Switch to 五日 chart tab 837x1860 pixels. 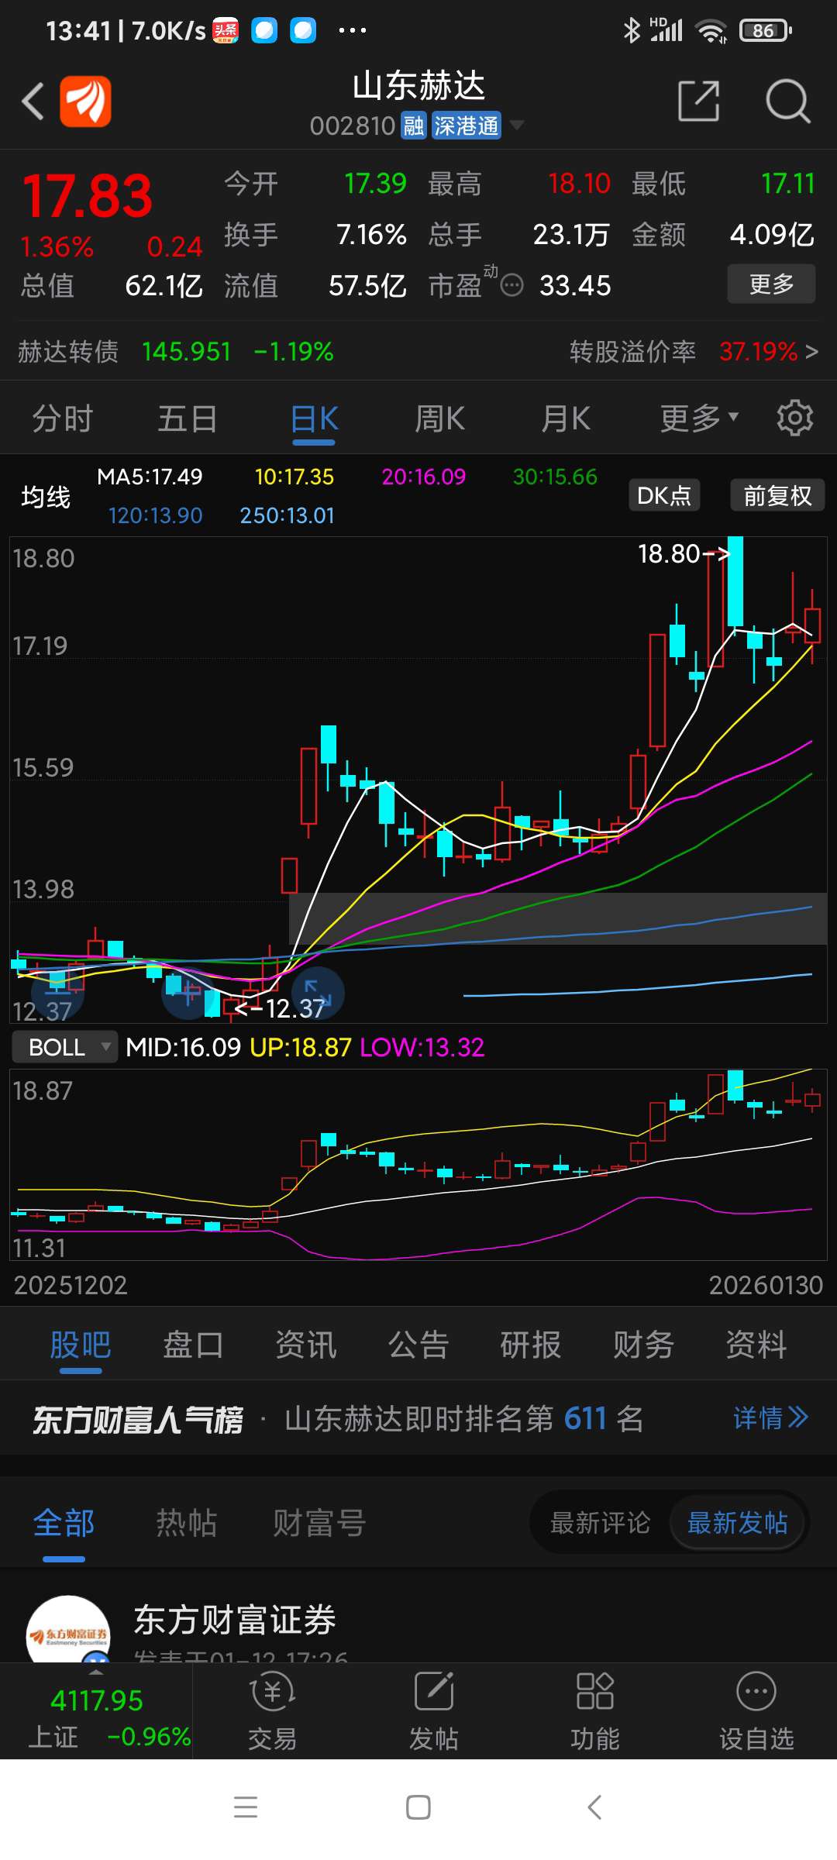coord(188,418)
